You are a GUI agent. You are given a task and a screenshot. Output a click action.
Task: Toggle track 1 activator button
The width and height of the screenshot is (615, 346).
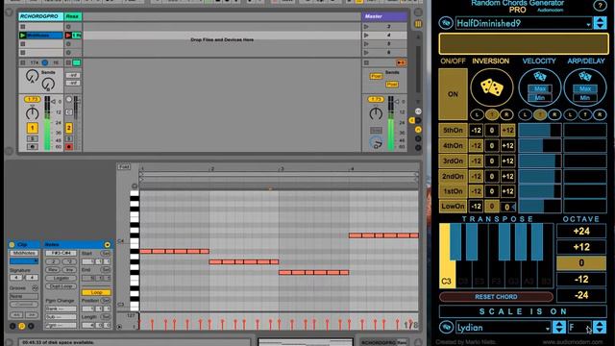tap(32, 128)
